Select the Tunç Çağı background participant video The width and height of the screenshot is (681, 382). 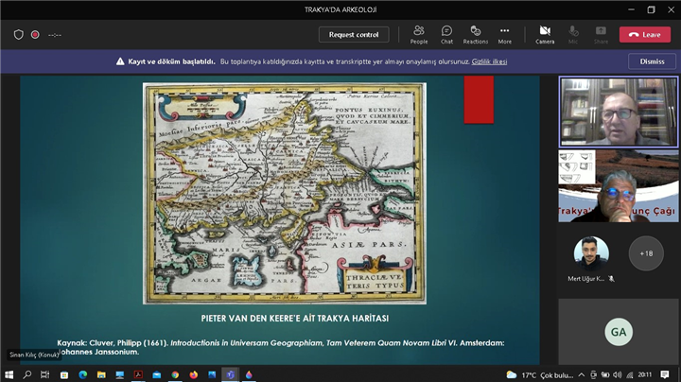pyautogui.click(x=618, y=185)
